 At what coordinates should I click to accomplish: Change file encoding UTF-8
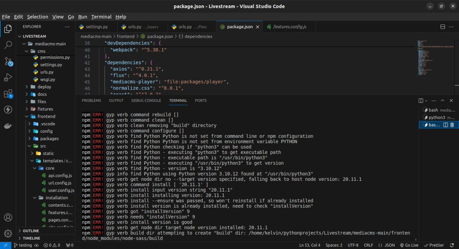tap(352, 245)
